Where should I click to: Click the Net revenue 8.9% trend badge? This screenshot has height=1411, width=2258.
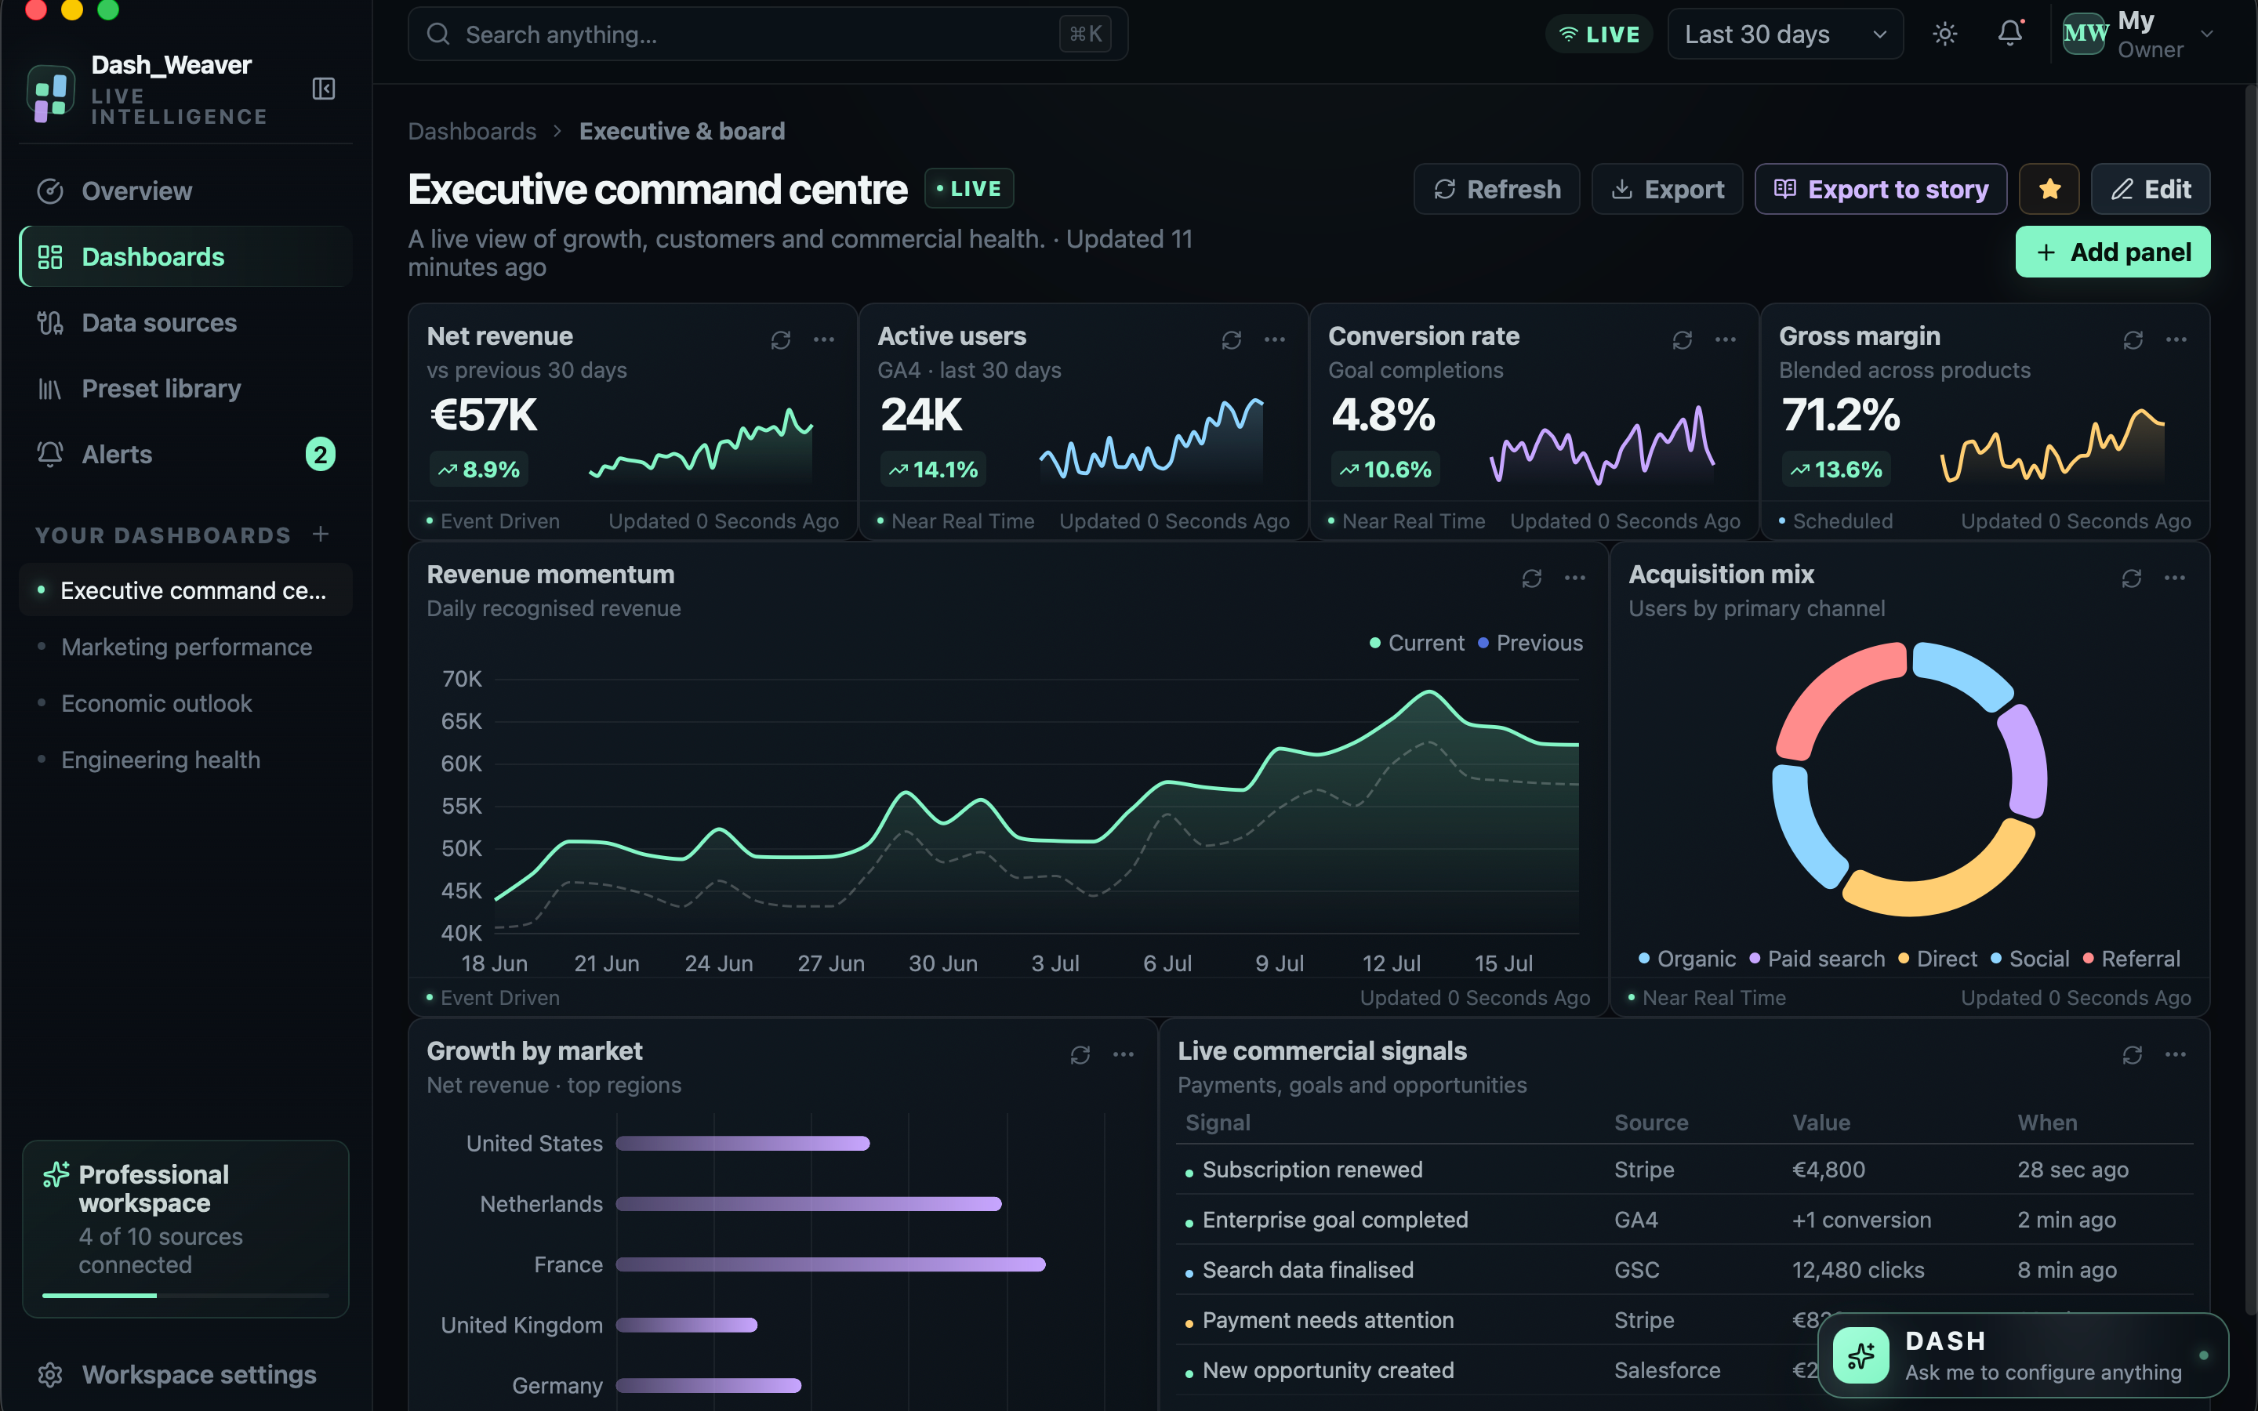pyautogui.click(x=479, y=470)
